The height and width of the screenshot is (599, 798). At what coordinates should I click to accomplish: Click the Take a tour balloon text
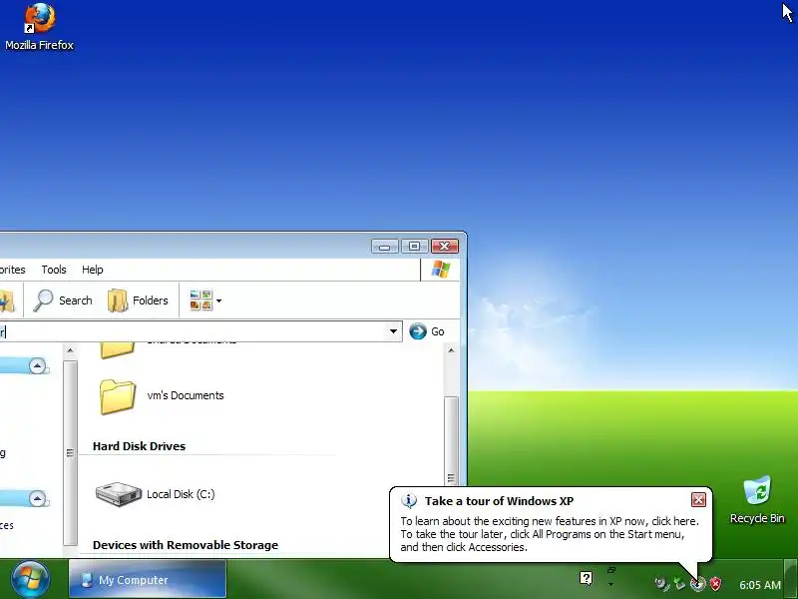(550, 534)
